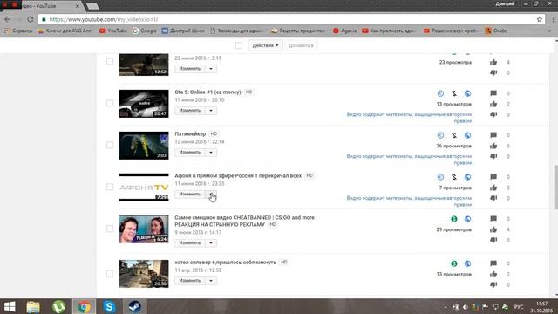The width and height of the screenshot is (558, 314).
Task: Select checkbox for Патимейкер video
Action: coord(110,145)
